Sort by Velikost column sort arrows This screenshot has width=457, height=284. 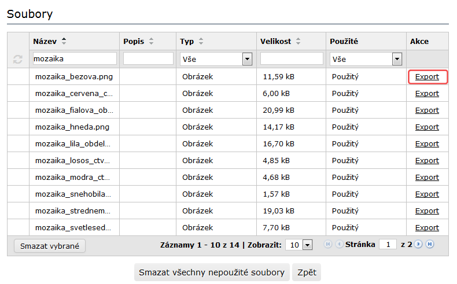click(x=298, y=41)
